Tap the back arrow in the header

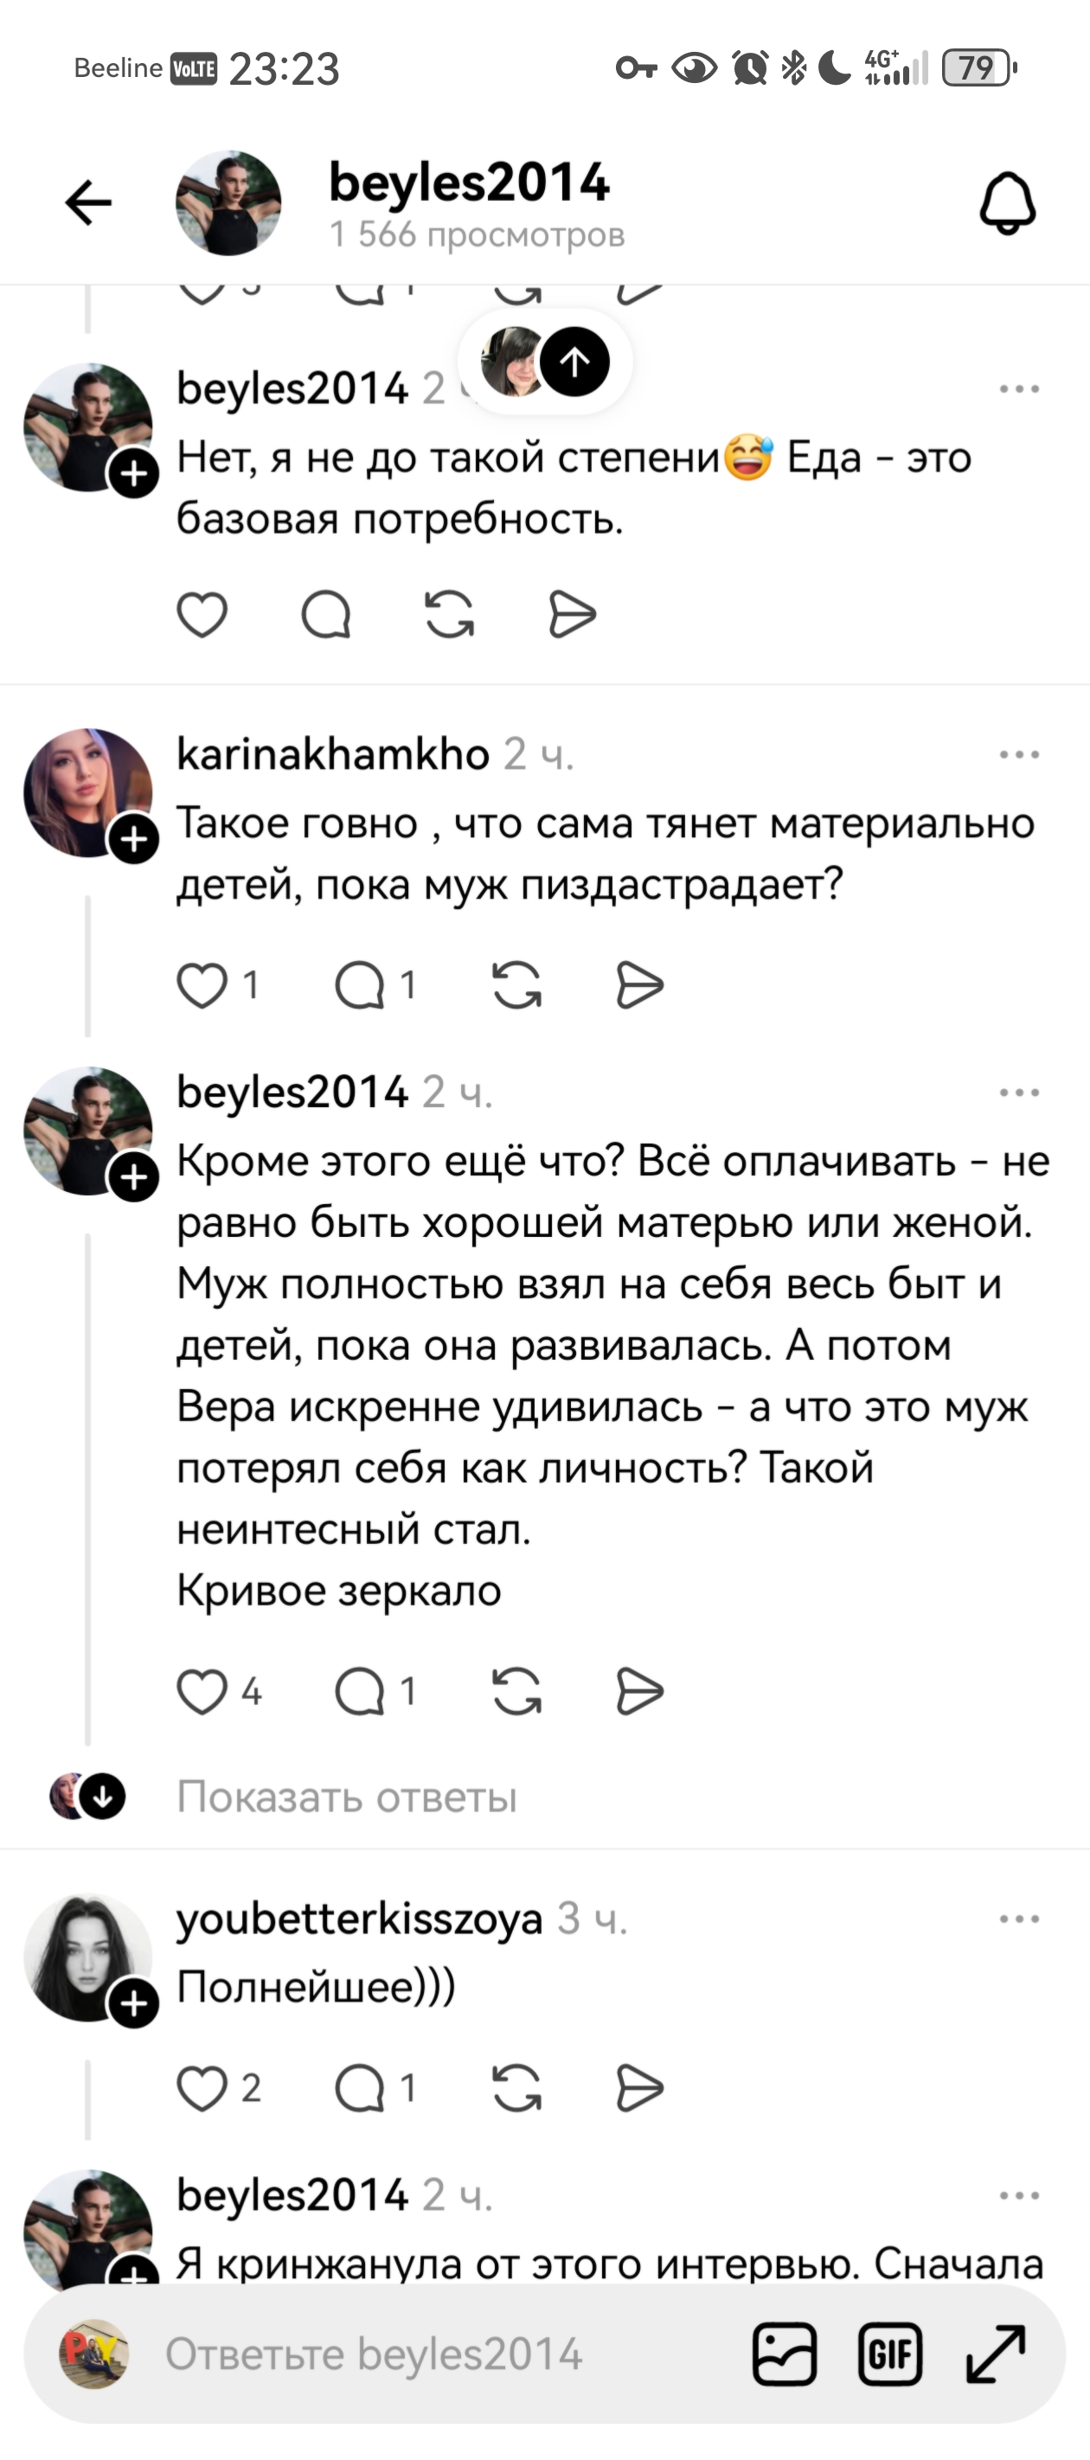pyautogui.click(x=88, y=202)
